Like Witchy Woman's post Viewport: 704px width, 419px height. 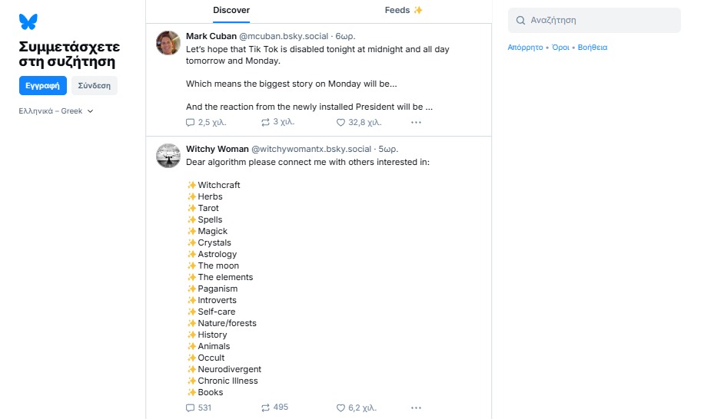pos(341,407)
